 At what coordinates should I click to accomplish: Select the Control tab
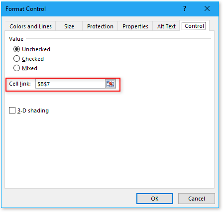[194, 26]
